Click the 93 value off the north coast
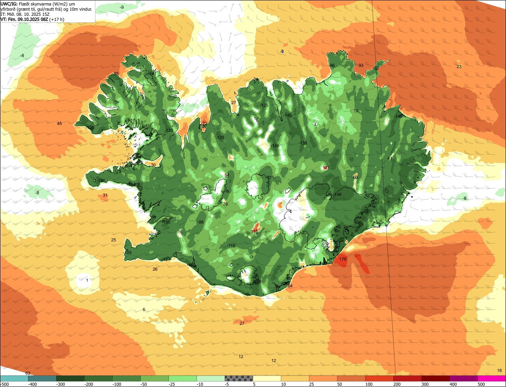This screenshot has width=506, height=387. click(361, 65)
